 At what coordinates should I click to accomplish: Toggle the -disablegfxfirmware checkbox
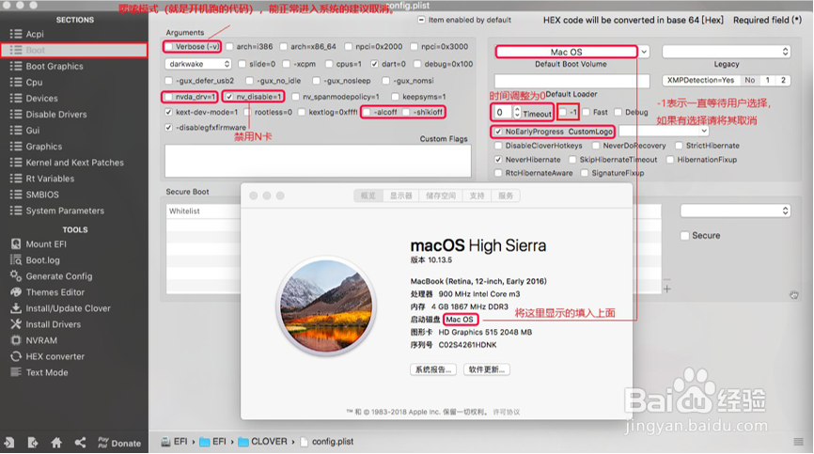[168, 128]
